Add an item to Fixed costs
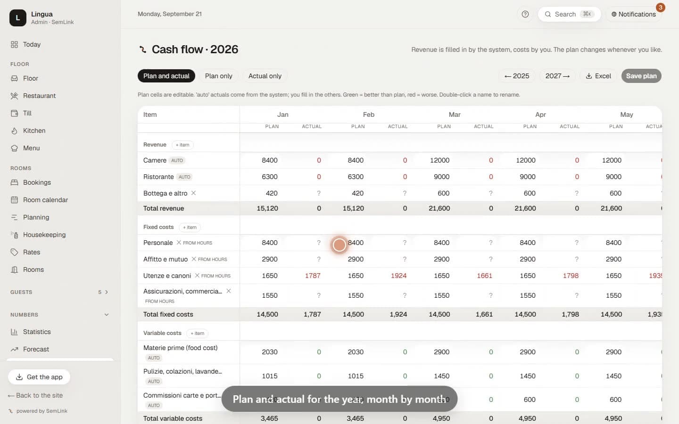679x424 pixels. pyautogui.click(x=190, y=227)
